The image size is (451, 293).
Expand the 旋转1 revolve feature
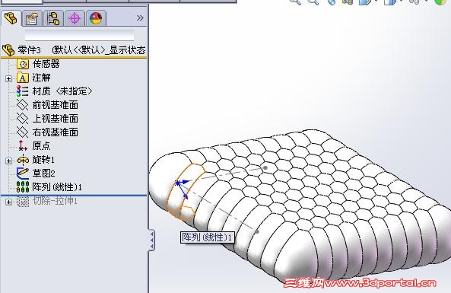(8, 161)
